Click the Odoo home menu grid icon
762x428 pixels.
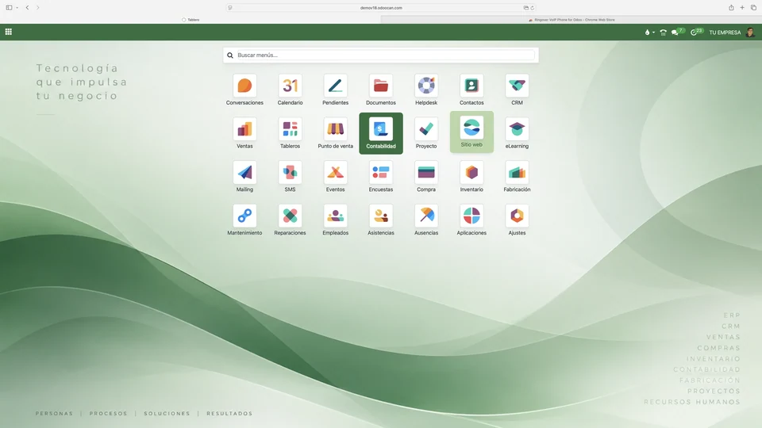(x=8, y=32)
